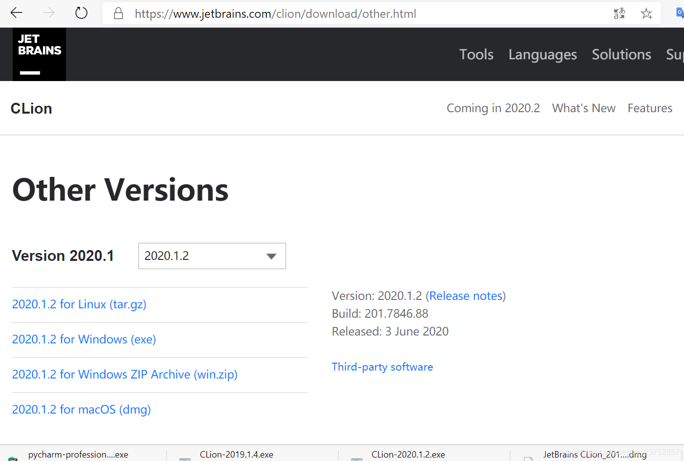
Task: Go back with the browser back arrow
Action: pyautogui.click(x=17, y=13)
